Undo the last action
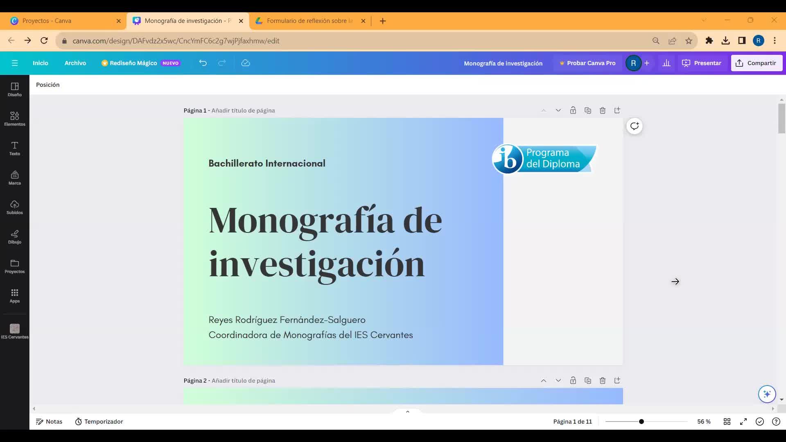This screenshot has height=442, width=786. [203, 63]
